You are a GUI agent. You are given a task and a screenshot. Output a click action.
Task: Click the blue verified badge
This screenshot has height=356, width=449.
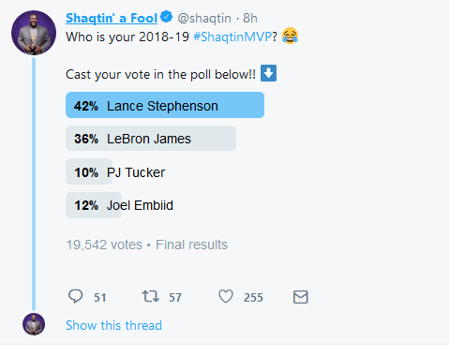(x=167, y=17)
